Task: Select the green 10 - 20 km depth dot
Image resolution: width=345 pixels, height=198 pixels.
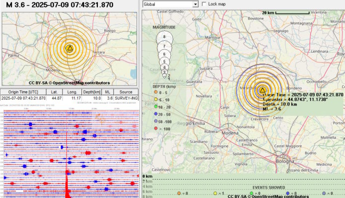Action: (156, 107)
